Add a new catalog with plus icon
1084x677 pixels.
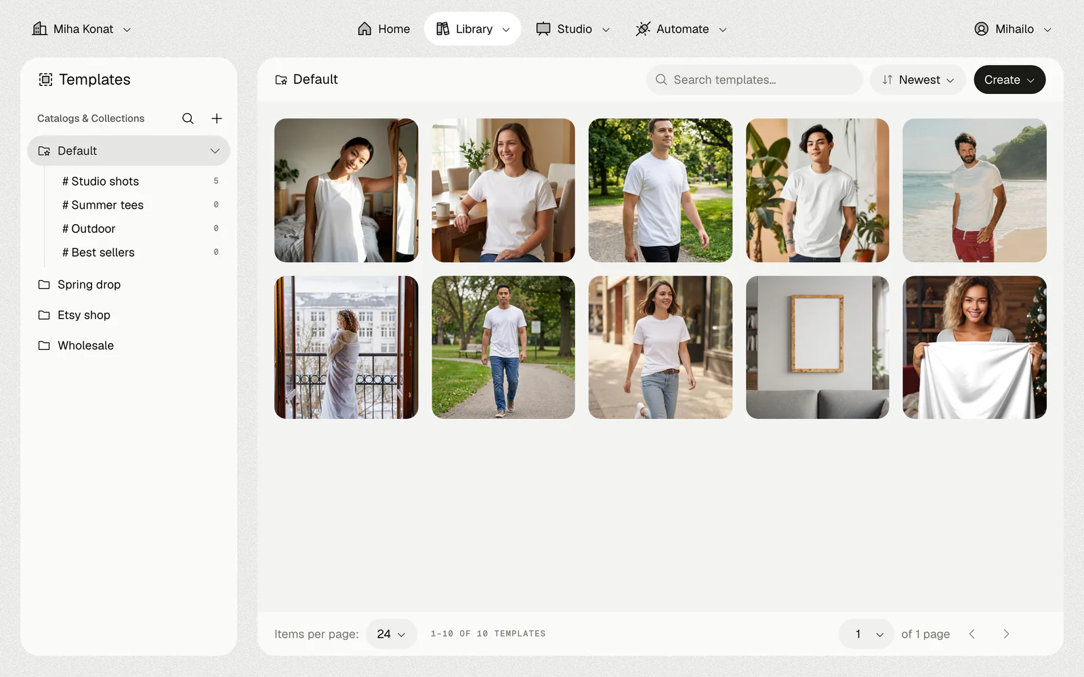[217, 118]
